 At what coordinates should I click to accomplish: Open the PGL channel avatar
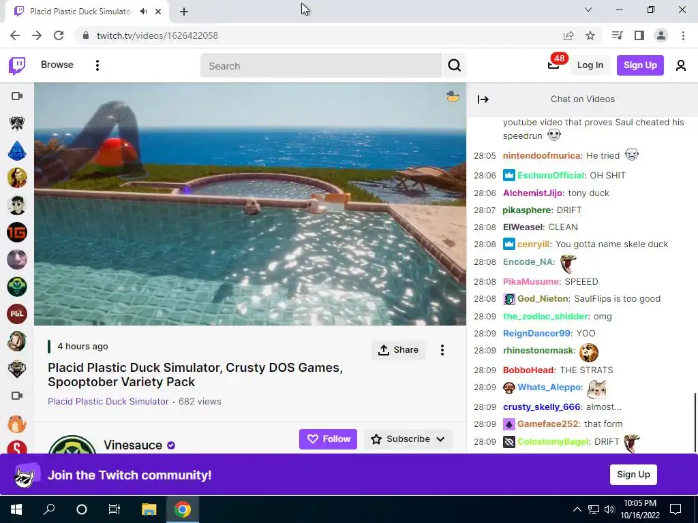point(17,314)
